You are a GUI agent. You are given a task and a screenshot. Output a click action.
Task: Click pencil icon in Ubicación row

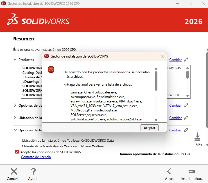point(186,118)
